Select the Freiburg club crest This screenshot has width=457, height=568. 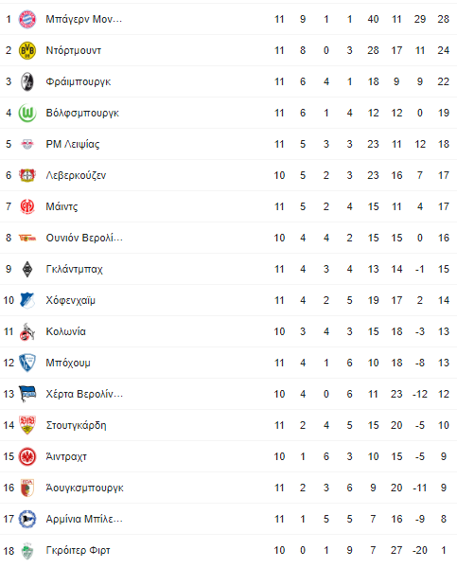[27, 81]
